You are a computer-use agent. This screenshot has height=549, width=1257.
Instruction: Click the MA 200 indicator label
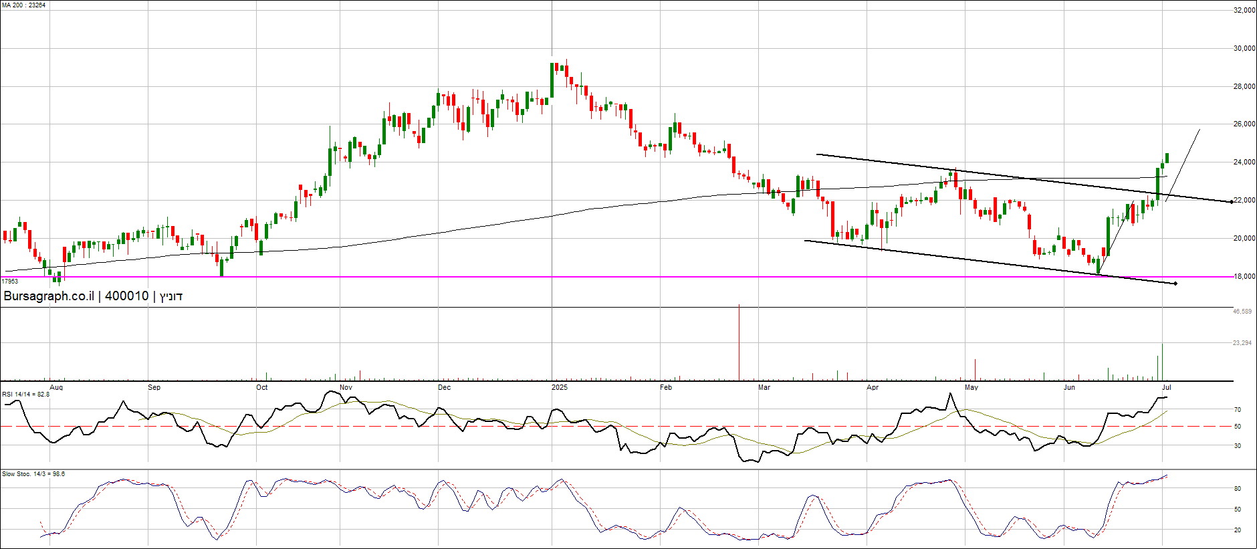(x=23, y=5)
